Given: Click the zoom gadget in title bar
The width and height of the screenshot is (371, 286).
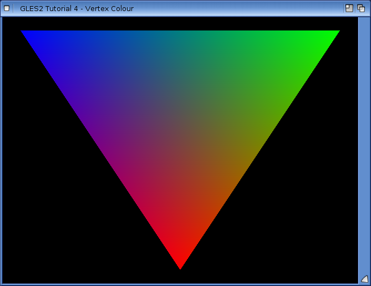Looking at the screenshot, I should [x=349, y=8].
